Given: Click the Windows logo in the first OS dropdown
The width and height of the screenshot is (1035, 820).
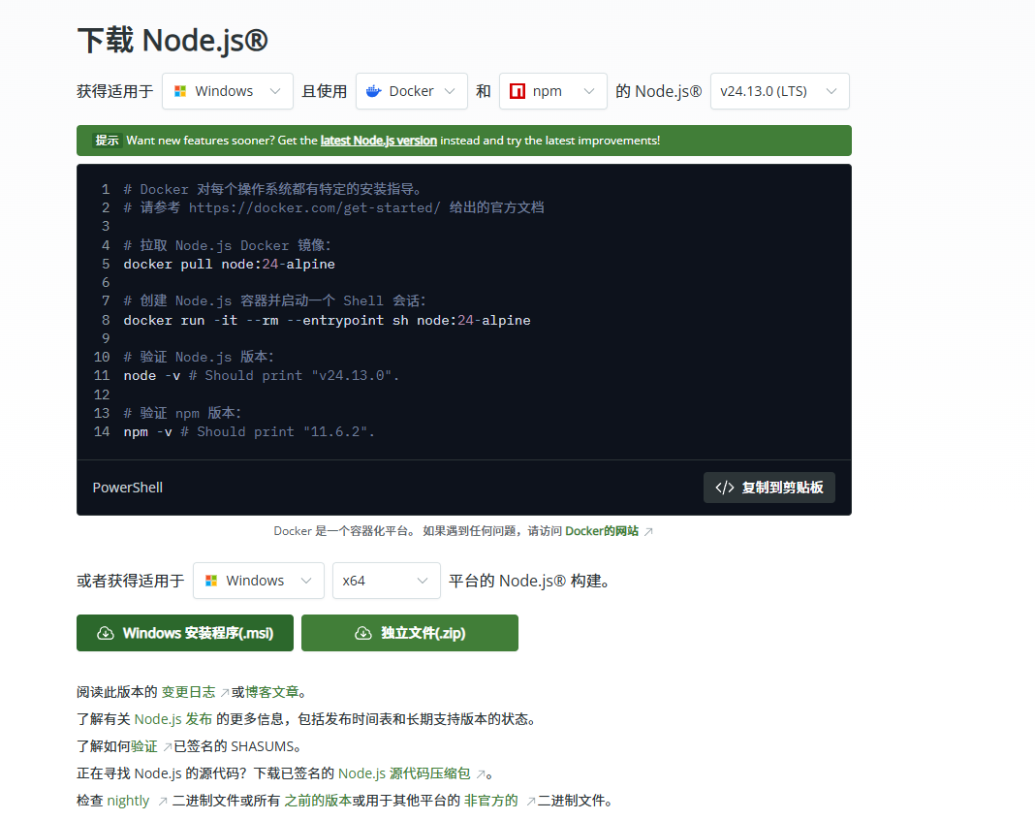Looking at the screenshot, I should pyautogui.click(x=180, y=91).
